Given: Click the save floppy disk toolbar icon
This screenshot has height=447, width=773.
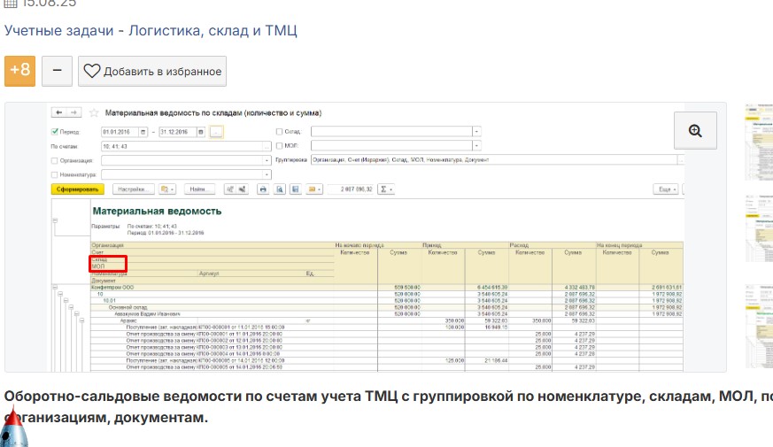Looking at the screenshot, I should [295, 189].
